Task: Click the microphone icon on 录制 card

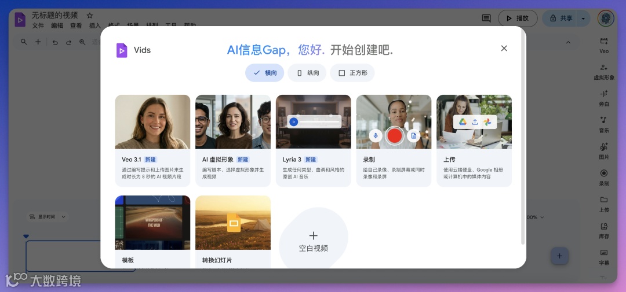Action: [375, 135]
